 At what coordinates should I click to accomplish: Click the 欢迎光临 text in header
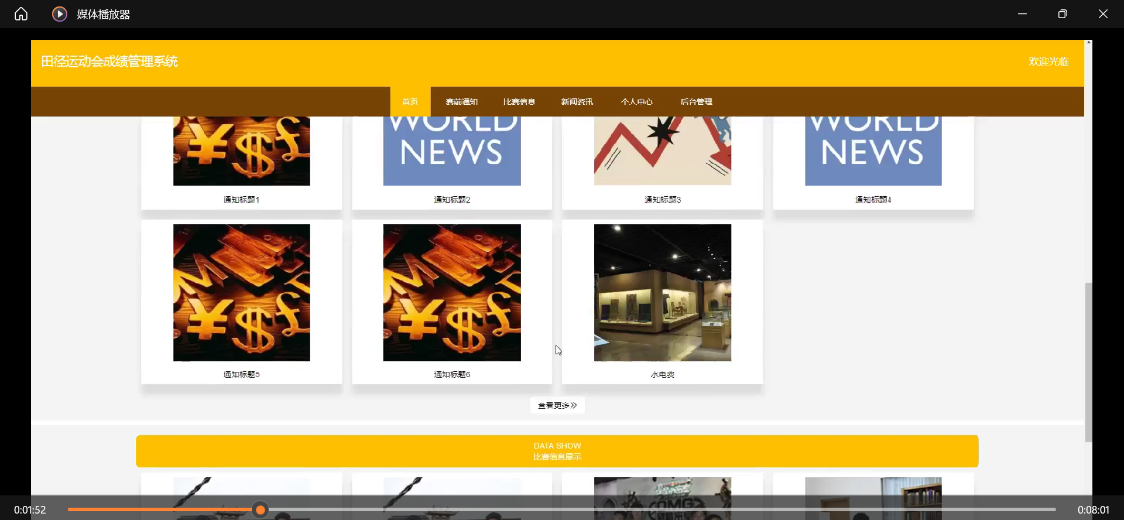point(1049,61)
